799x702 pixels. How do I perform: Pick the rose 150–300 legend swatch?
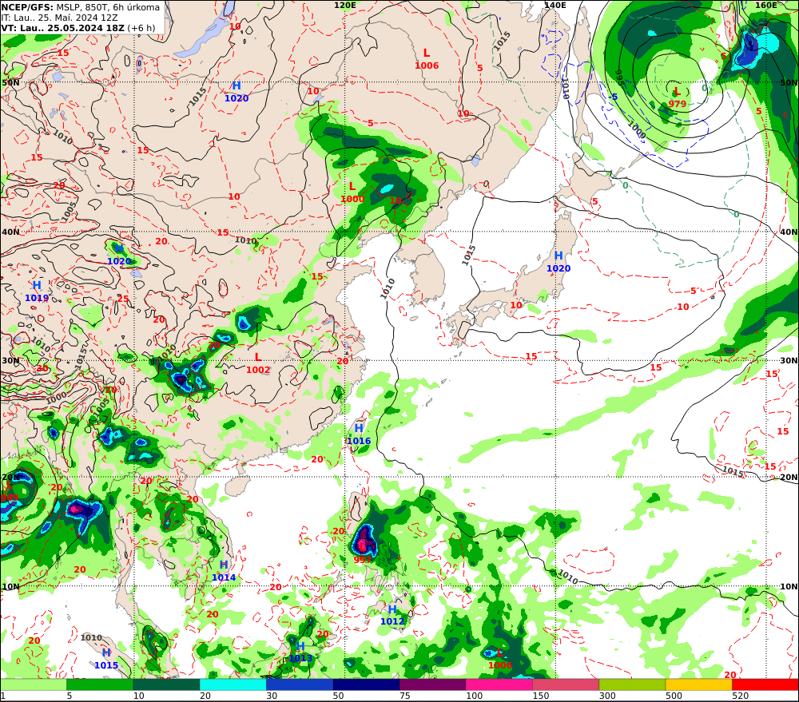click(566, 684)
